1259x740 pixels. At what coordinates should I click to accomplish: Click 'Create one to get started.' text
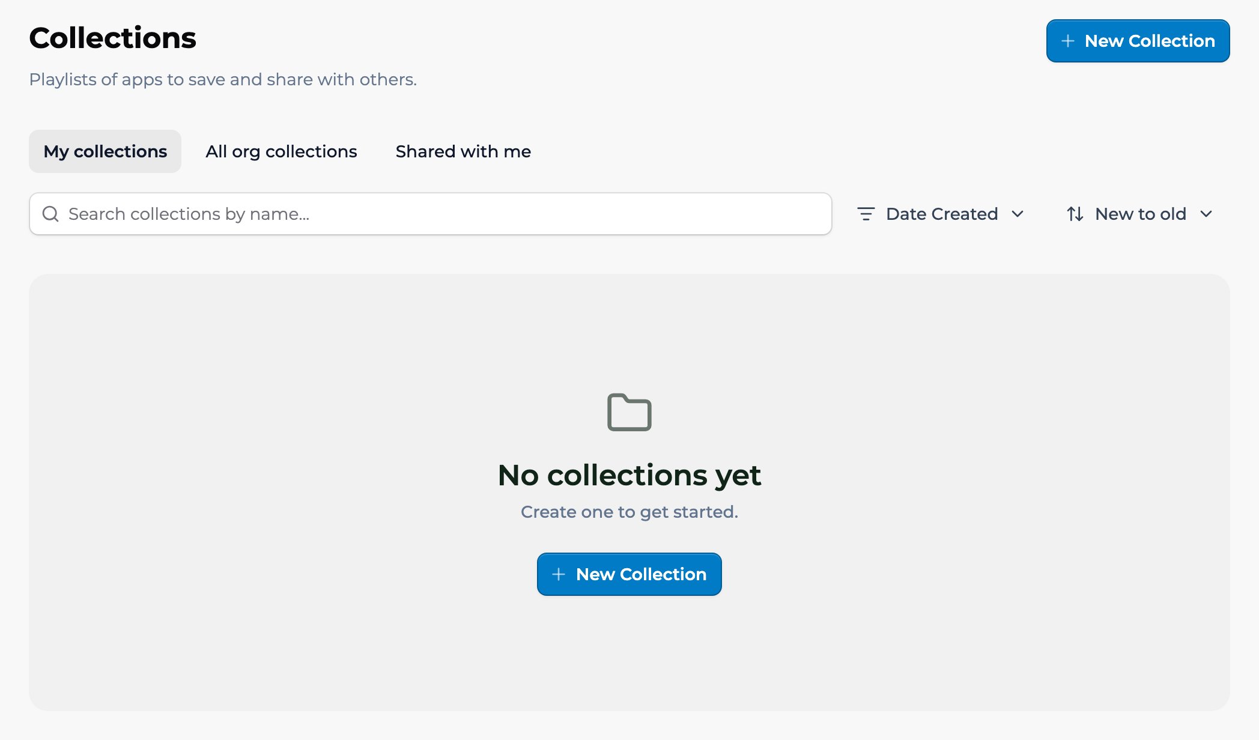click(629, 512)
